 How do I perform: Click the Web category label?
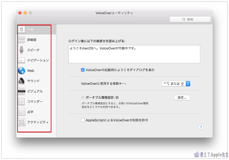tap(31, 71)
